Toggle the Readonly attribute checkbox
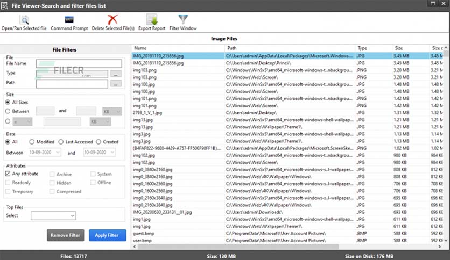 pos(8,183)
